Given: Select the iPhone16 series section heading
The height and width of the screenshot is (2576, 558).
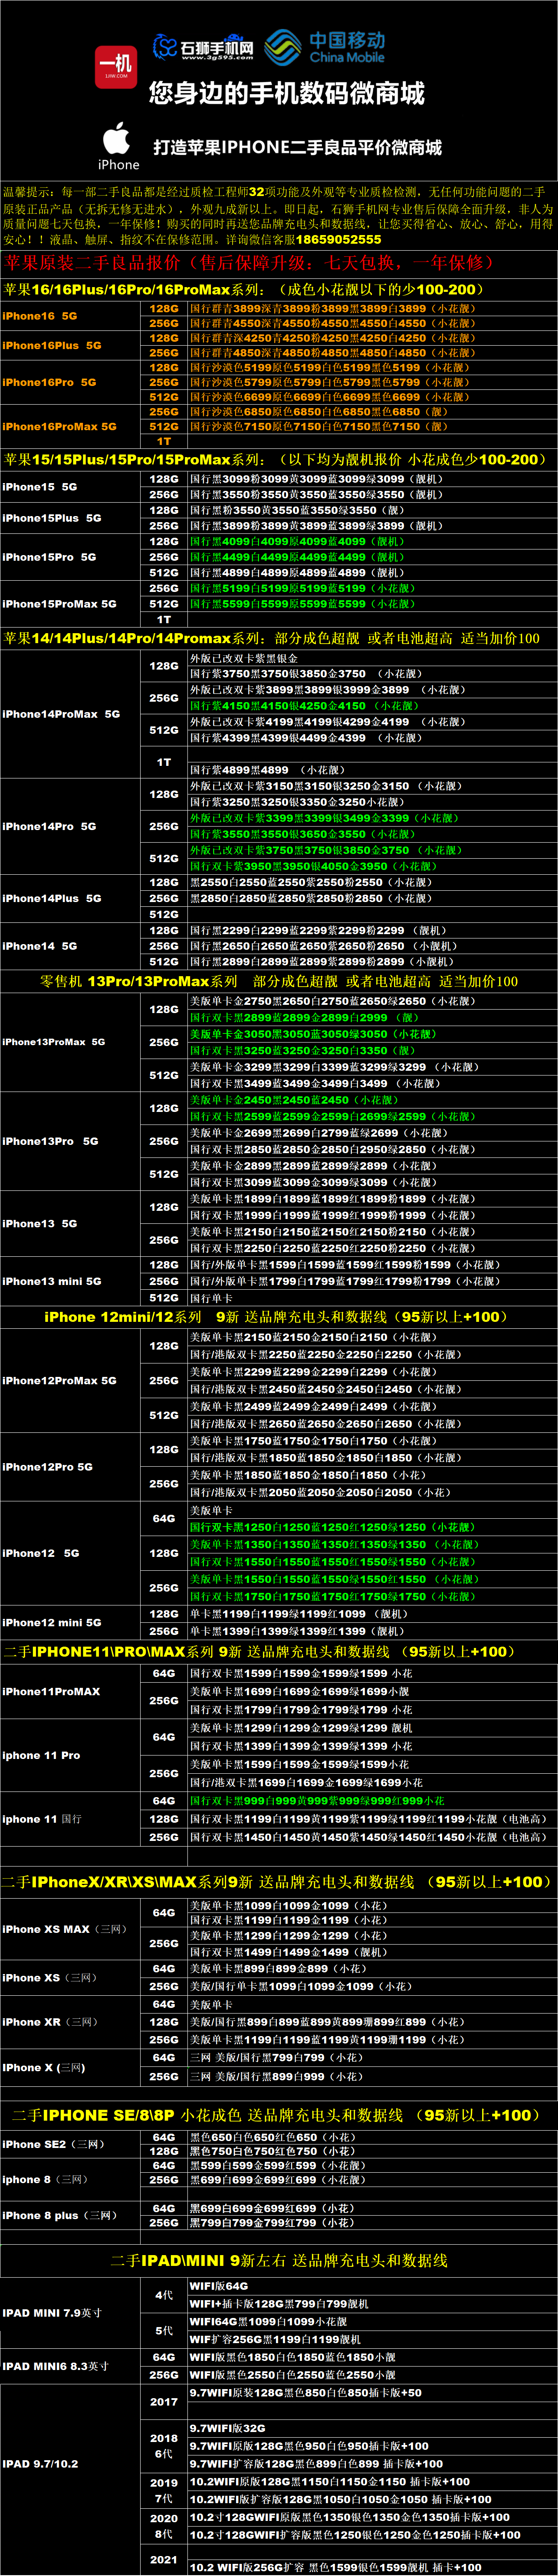Looking at the screenshot, I should tap(244, 289).
